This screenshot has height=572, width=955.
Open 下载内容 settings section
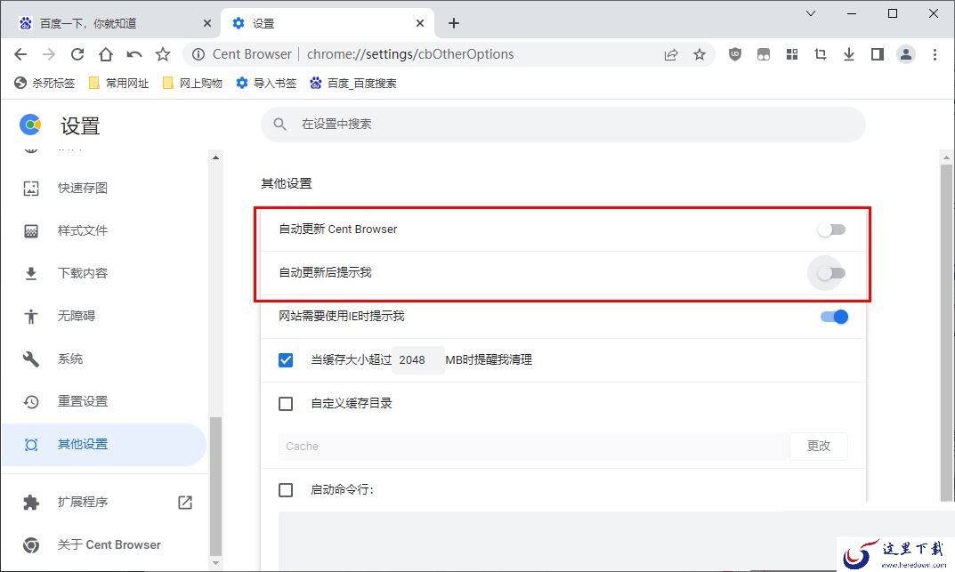point(104,273)
